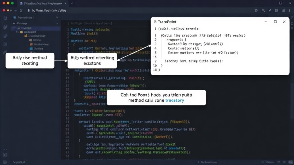The width and height of the screenshot is (294, 165).
Task: Click the fourth icon in the left activity bar
Action: (5, 44)
